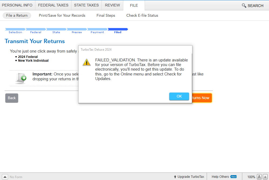
Task: Open Help Others in the status bar
Action: click(x=220, y=177)
